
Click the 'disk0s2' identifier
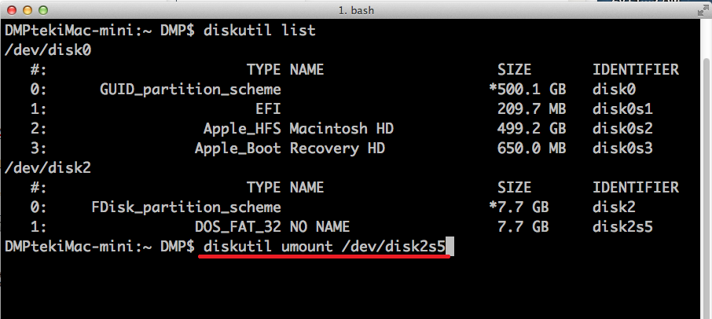tap(622, 128)
